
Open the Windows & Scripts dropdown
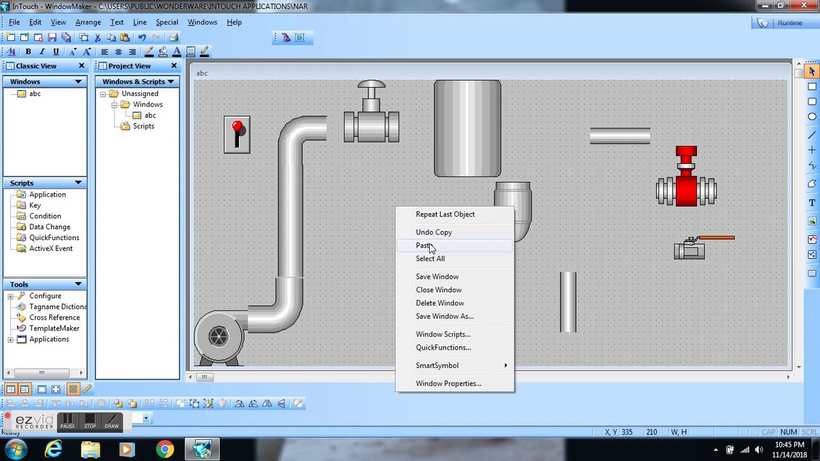click(170, 81)
